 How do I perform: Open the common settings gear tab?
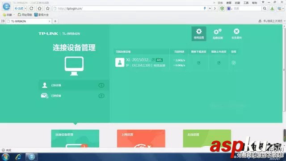click(x=199, y=34)
